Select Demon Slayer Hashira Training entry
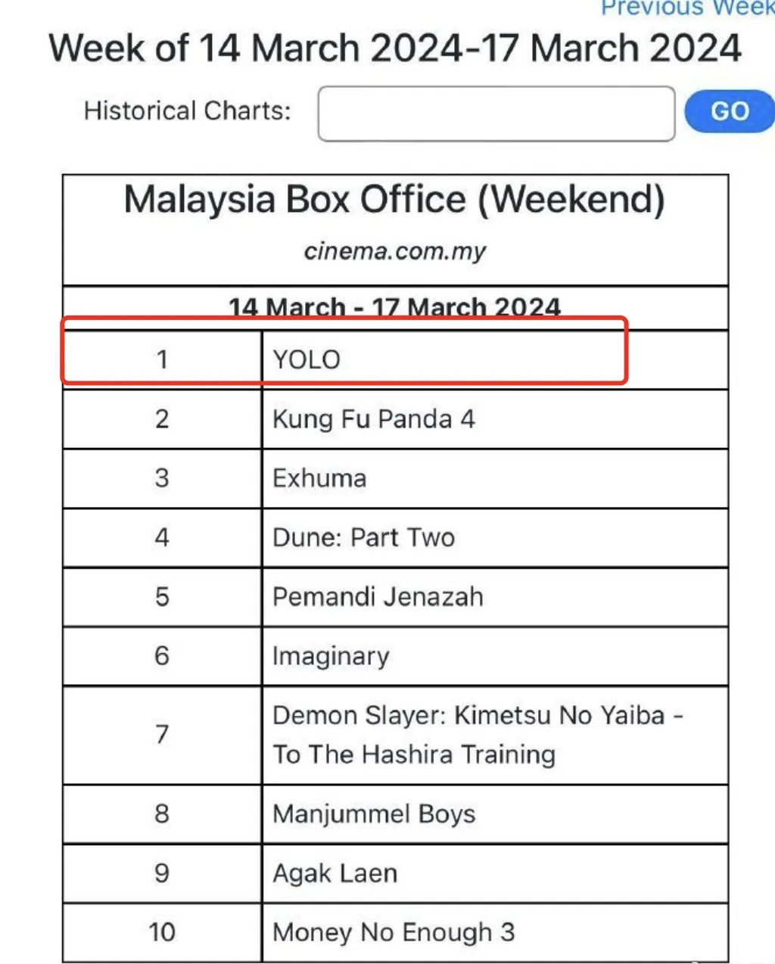Screen dimensions: 775x964 point(478,735)
